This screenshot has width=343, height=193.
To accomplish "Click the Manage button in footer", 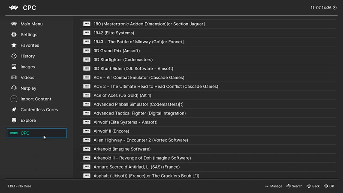I will click(274, 186).
